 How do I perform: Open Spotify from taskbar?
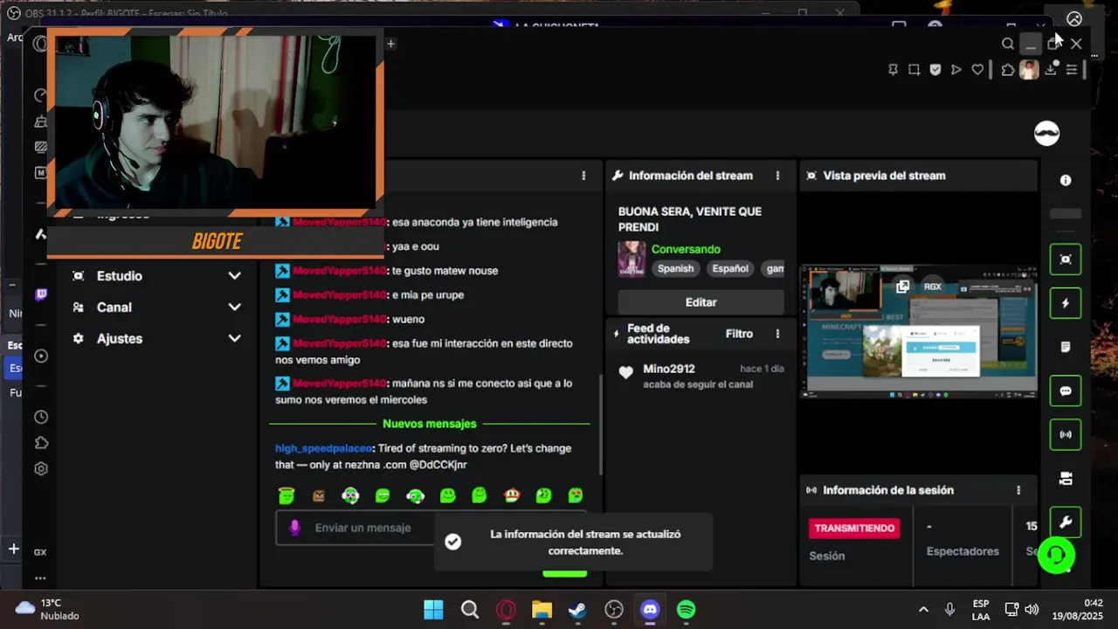tap(687, 610)
